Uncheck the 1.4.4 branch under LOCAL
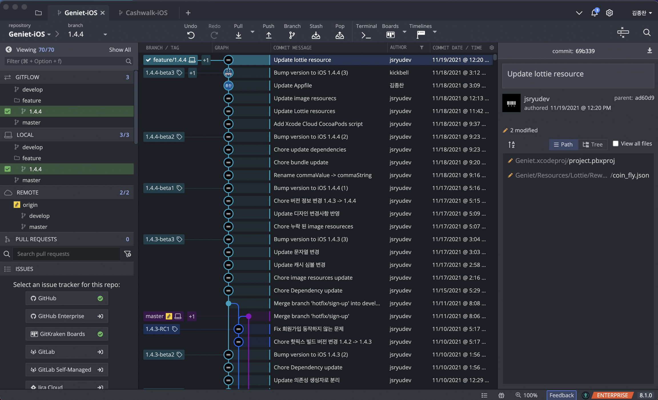The width and height of the screenshot is (658, 400). click(8, 169)
